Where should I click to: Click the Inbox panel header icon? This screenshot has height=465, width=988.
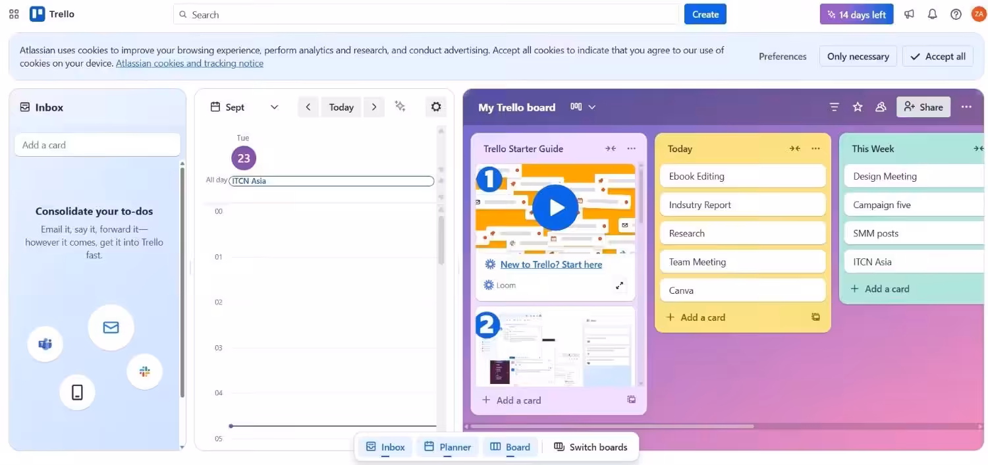pos(25,107)
